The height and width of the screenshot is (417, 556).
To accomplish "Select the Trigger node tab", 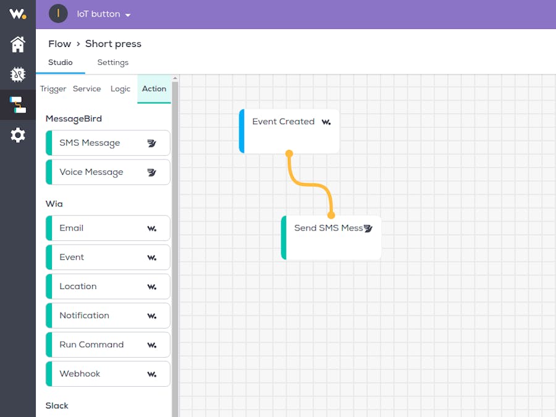I will [53, 88].
